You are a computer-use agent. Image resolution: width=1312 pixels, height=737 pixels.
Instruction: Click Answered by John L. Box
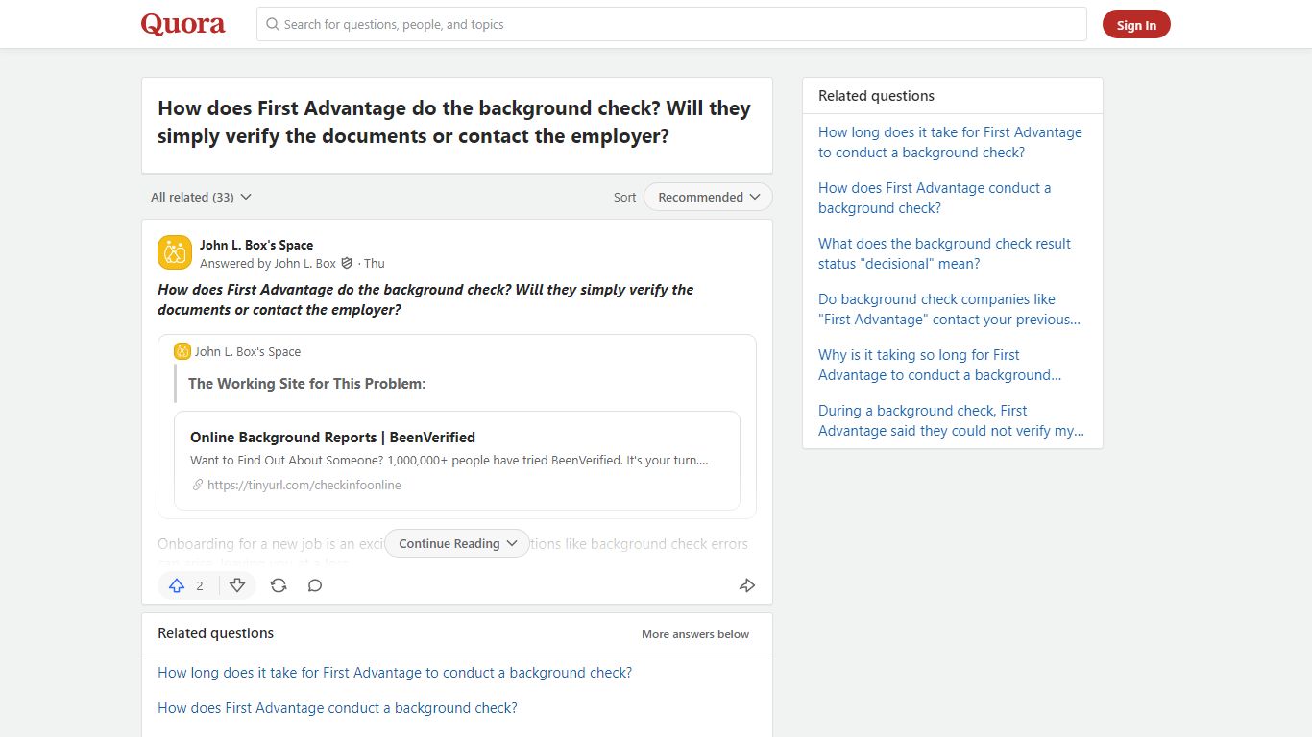268,263
